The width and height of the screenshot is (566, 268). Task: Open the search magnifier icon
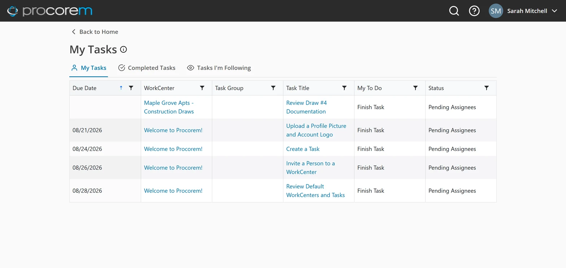tap(454, 11)
